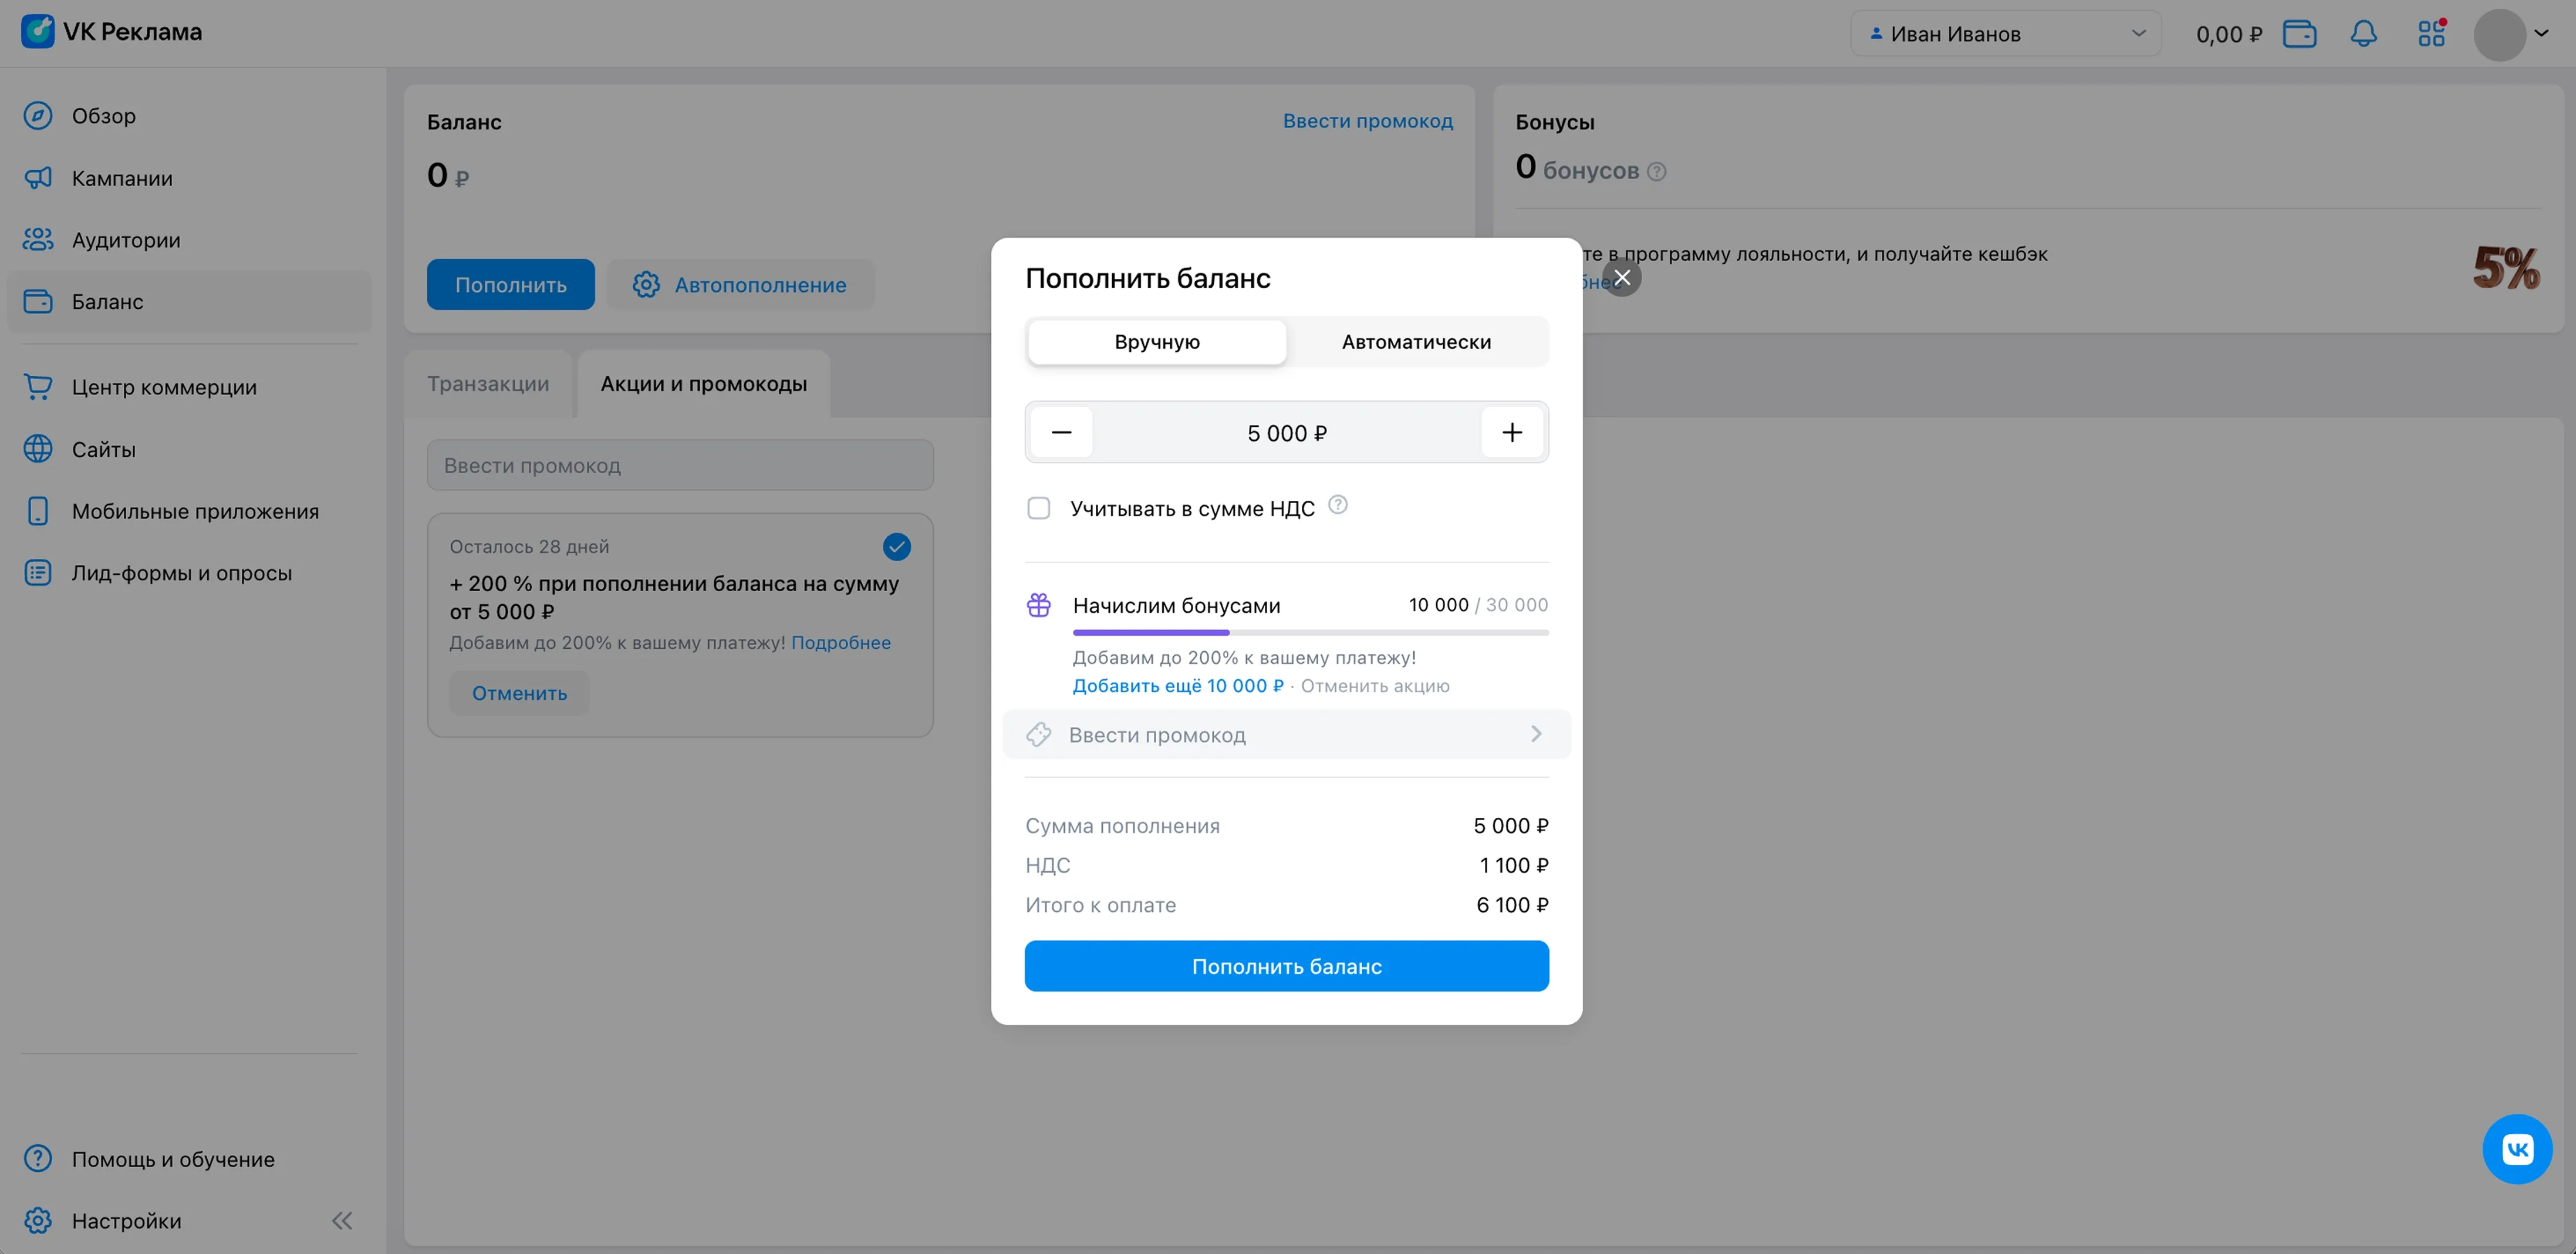Close the Пополнить баланс dialog
The image size is (2576, 1254).
point(1622,277)
